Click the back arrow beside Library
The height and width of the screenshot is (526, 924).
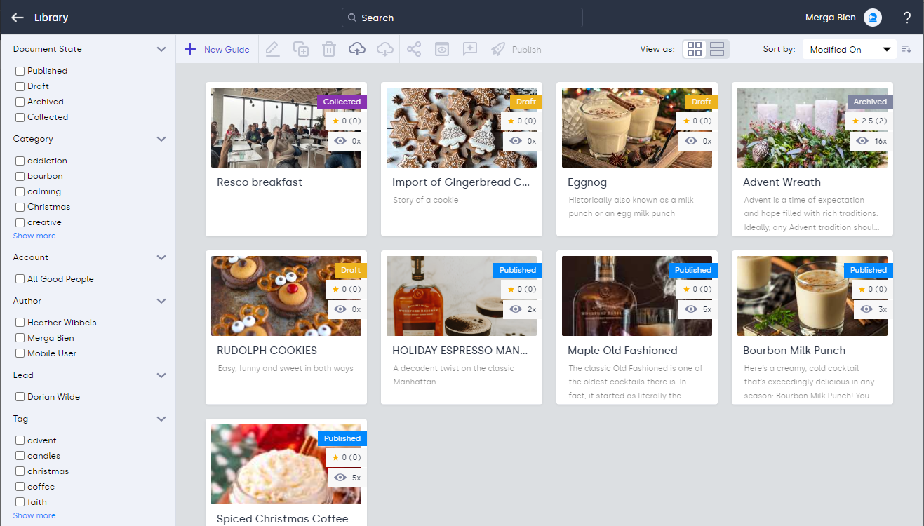(x=18, y=18)
